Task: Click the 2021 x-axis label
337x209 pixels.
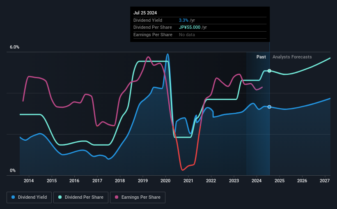Action: (188, 181)
